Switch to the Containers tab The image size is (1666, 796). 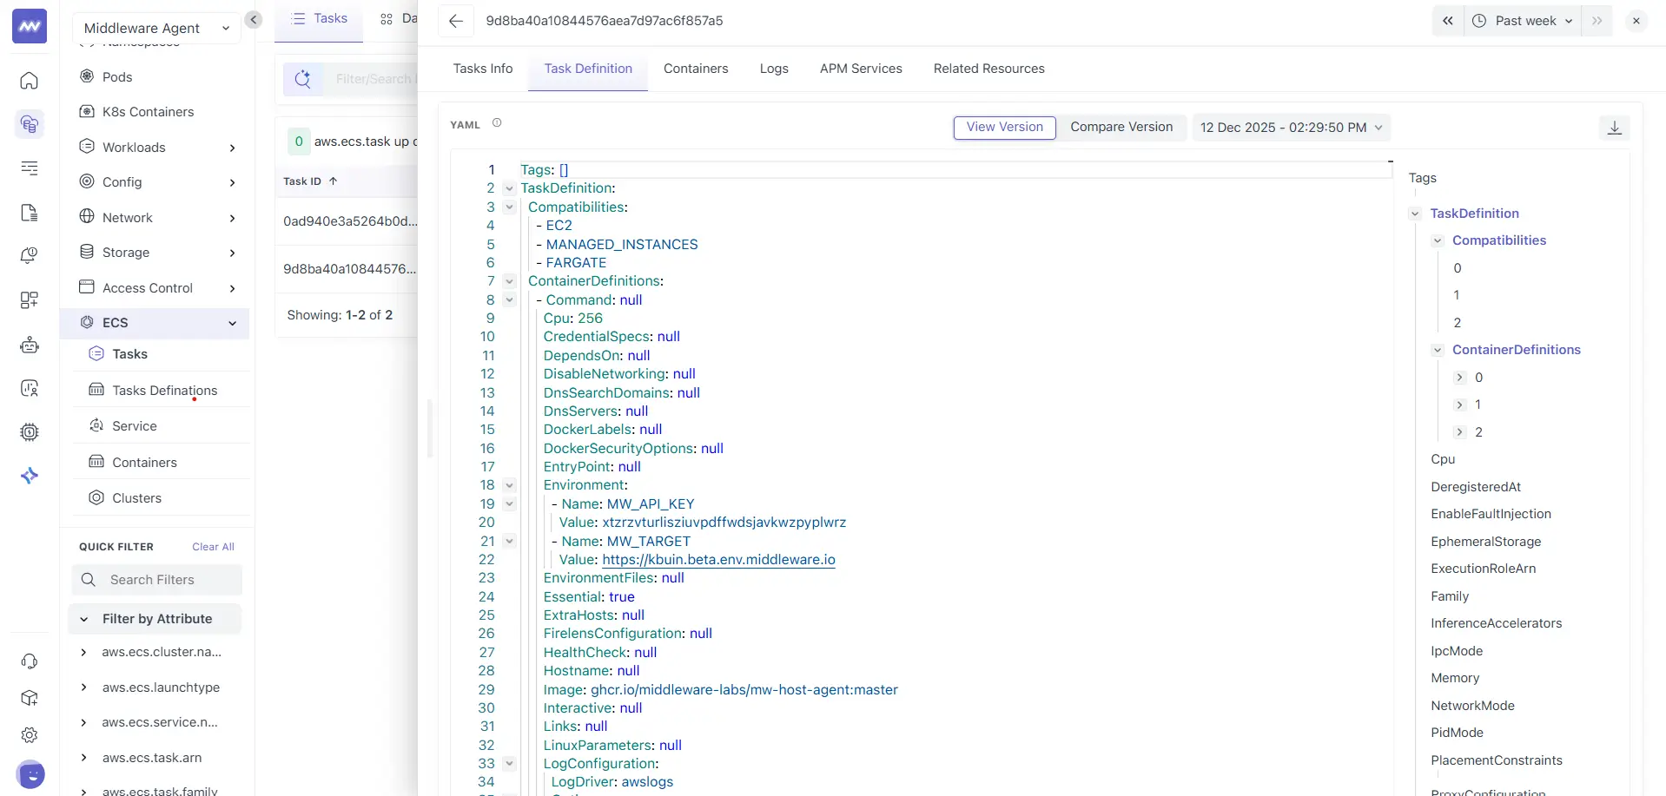695,69
